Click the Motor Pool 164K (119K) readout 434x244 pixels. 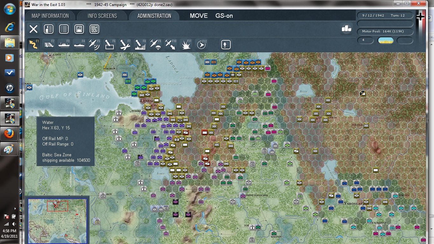[385, 31]
